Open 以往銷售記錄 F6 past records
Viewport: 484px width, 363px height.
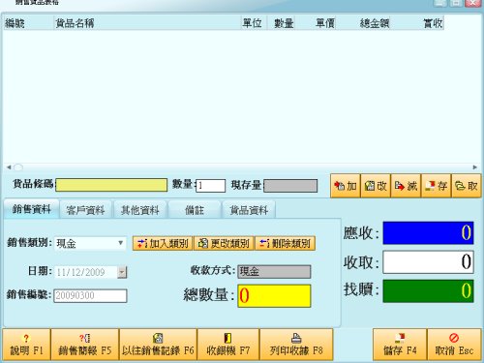[x=158, y=345]
